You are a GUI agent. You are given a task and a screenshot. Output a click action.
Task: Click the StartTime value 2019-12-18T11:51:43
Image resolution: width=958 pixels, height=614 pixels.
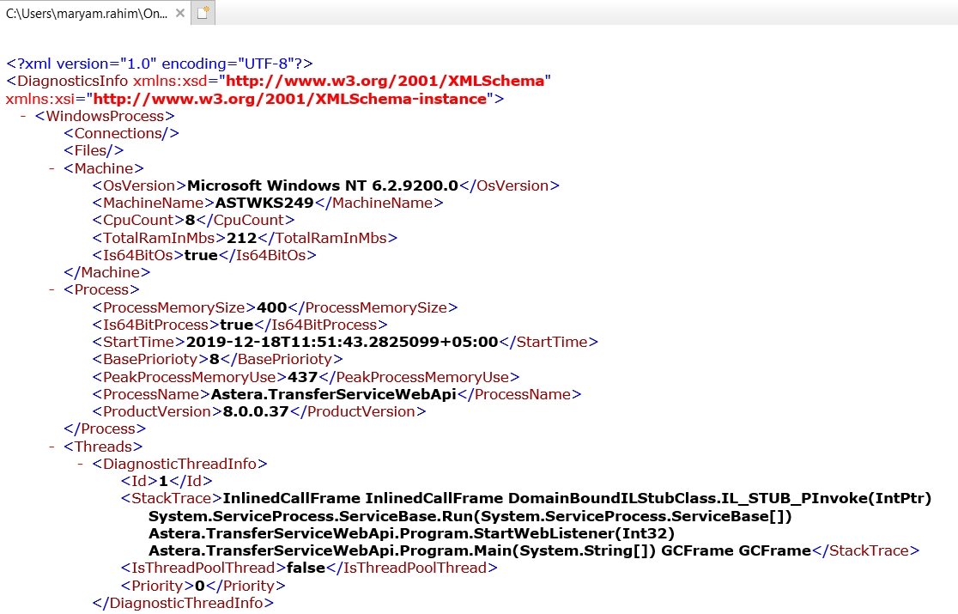click(x=343, y=342)
